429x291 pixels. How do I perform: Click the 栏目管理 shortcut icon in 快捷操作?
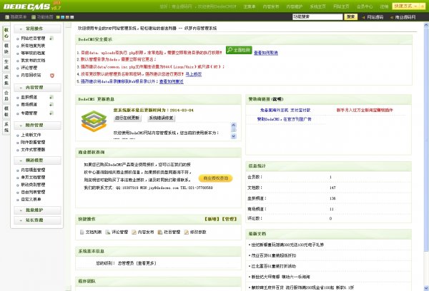coord(160,232)
